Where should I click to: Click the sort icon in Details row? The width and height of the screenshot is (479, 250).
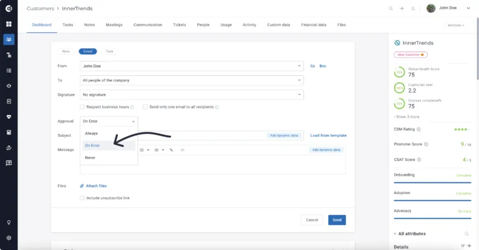point(463,246)
